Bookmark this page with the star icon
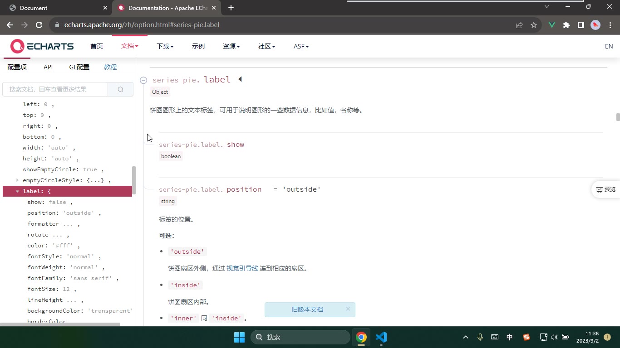 click(x=534, y=25)
